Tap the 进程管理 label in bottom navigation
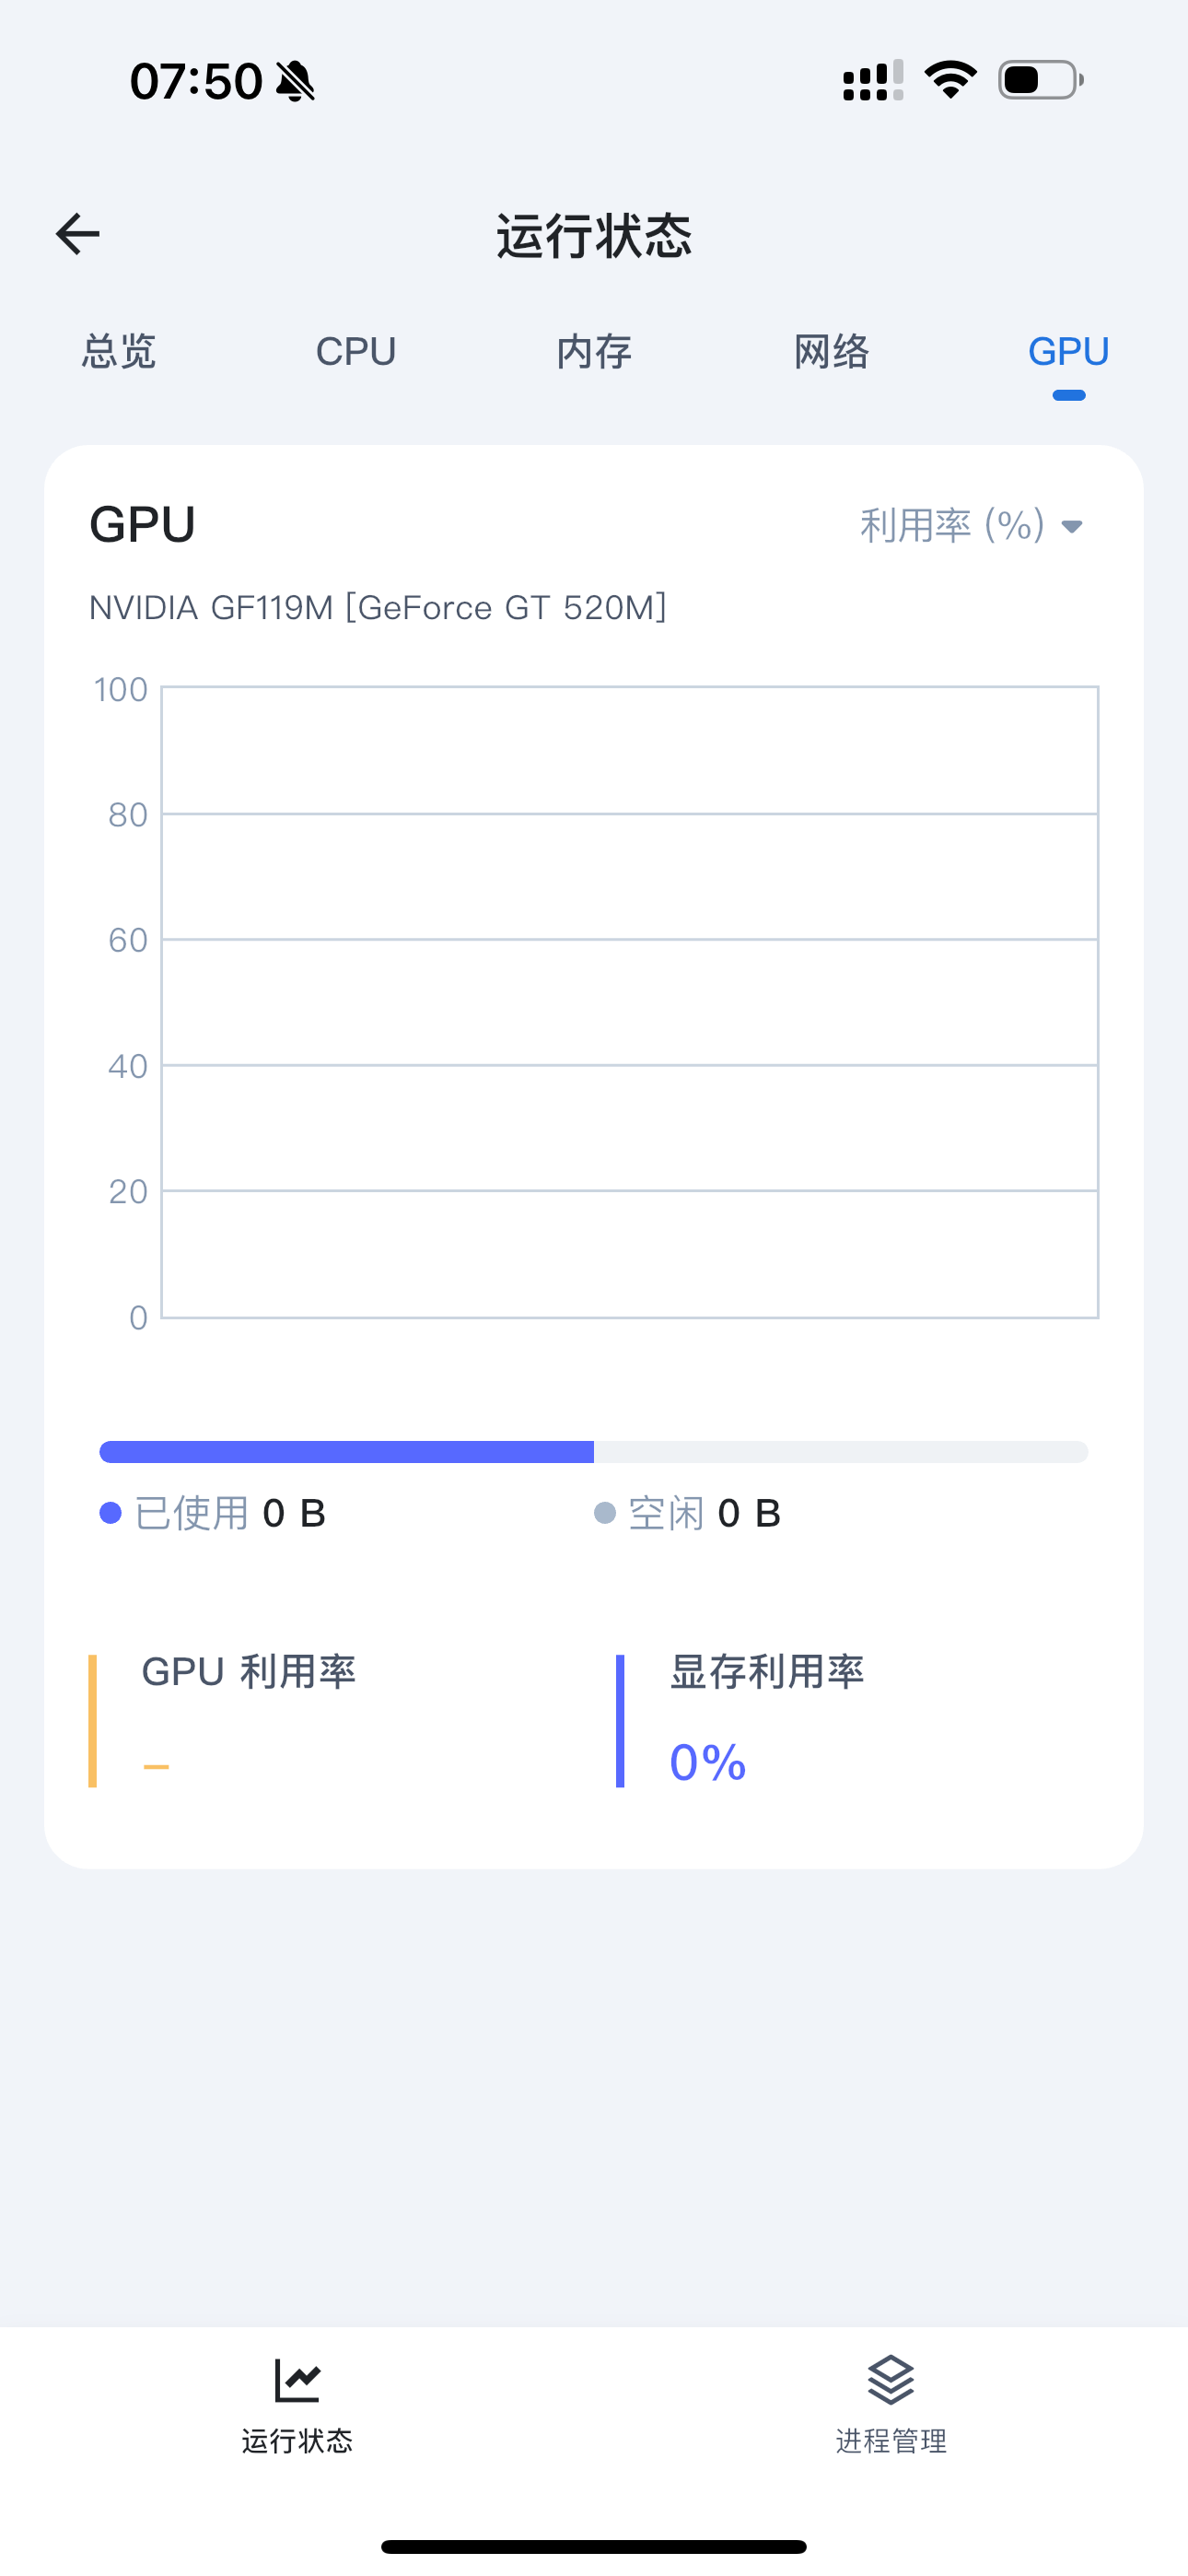Viewport: 1188px width, 2576px height. (891, 2441)
